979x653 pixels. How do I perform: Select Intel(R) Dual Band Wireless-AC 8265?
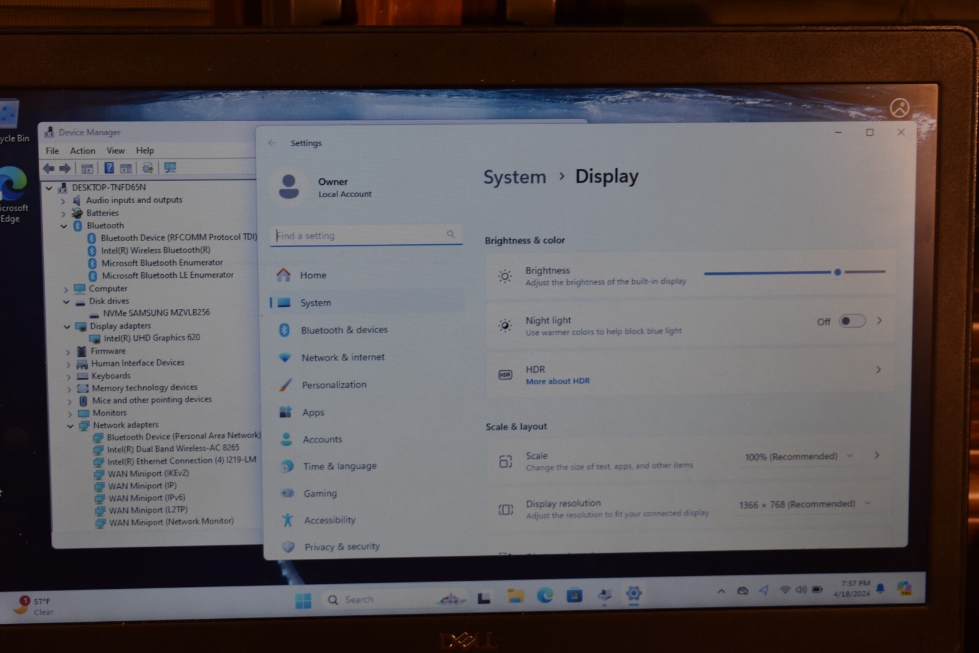click(173, 449)
